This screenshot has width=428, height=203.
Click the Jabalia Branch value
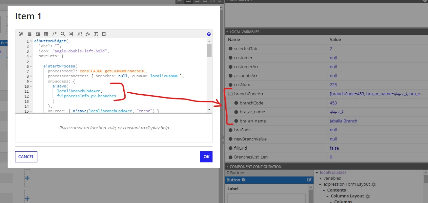[343, 121]
